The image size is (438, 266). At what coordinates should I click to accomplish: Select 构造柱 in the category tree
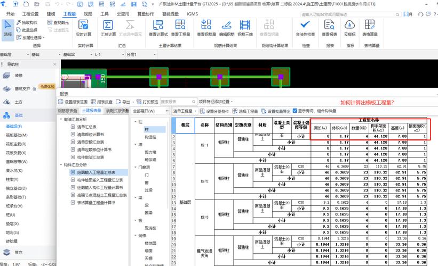(150, 137)
